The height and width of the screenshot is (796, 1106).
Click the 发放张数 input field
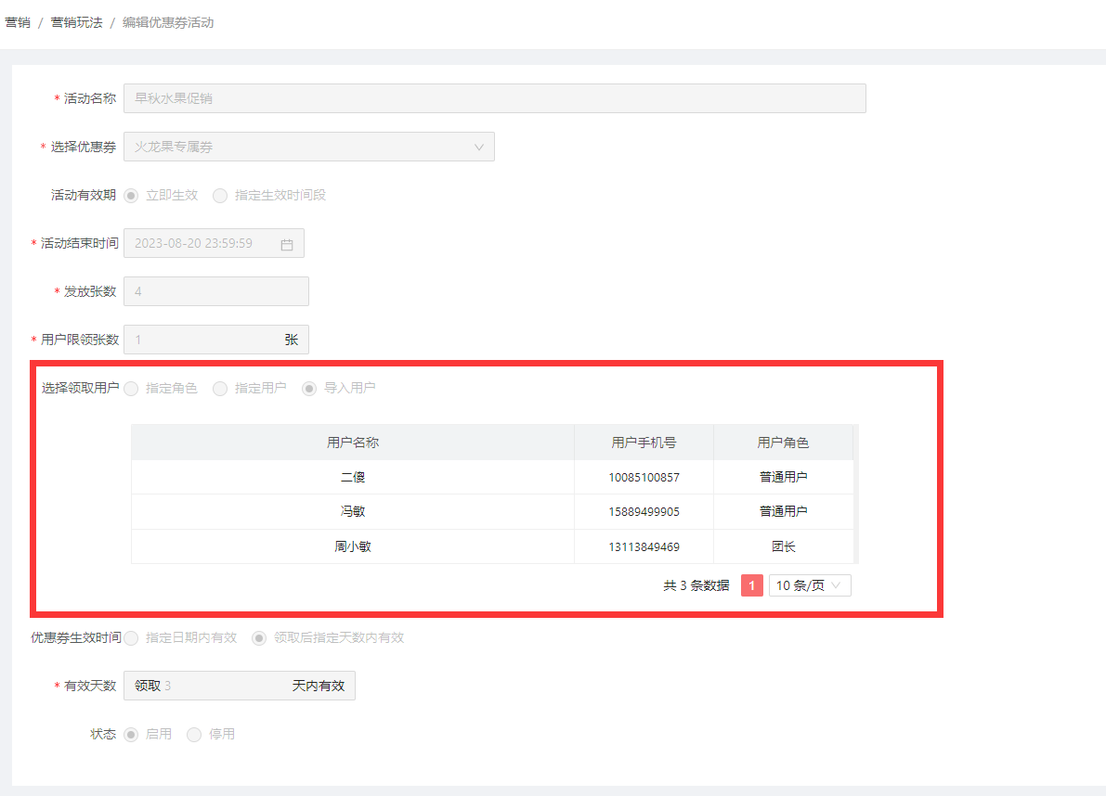click(215, 291)
